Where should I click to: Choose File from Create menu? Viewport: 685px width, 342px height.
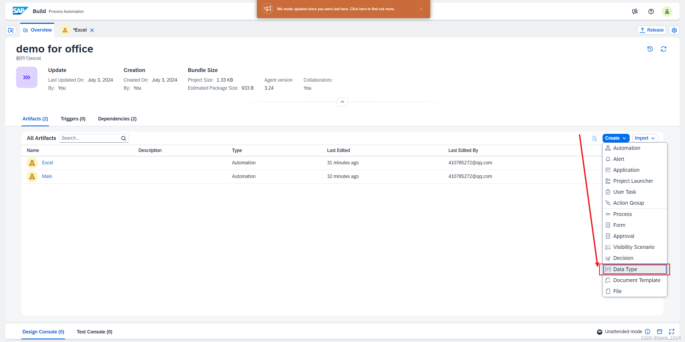(635, 291)
